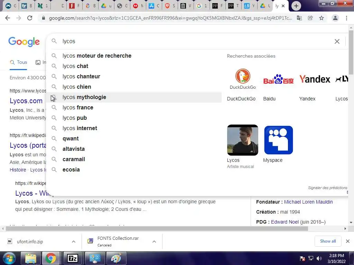
Task: Choose the lycos pub suggestion
Action: [134, 118]
